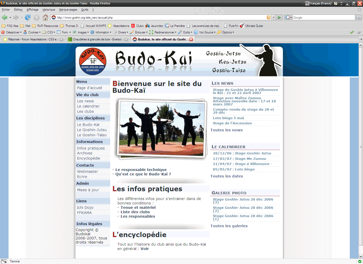
Task: Click the 05/05/07 Loto bingo date entry
Action: [234, 169]
